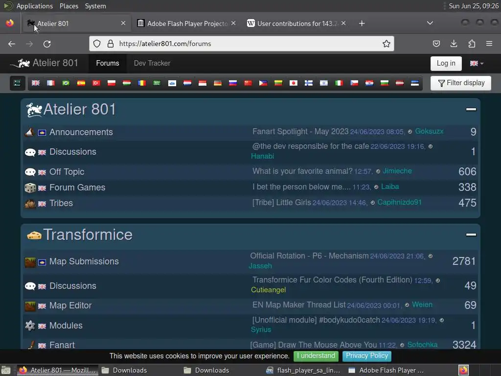Switch to Adobe Flash Player Projector tab
Screen dimensions: 501x376
pyautogui.click(x=187, y=23)
